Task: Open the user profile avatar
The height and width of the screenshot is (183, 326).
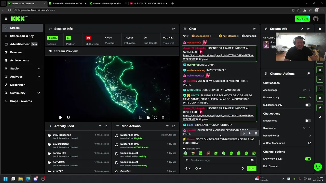Action: click(316, 19)
